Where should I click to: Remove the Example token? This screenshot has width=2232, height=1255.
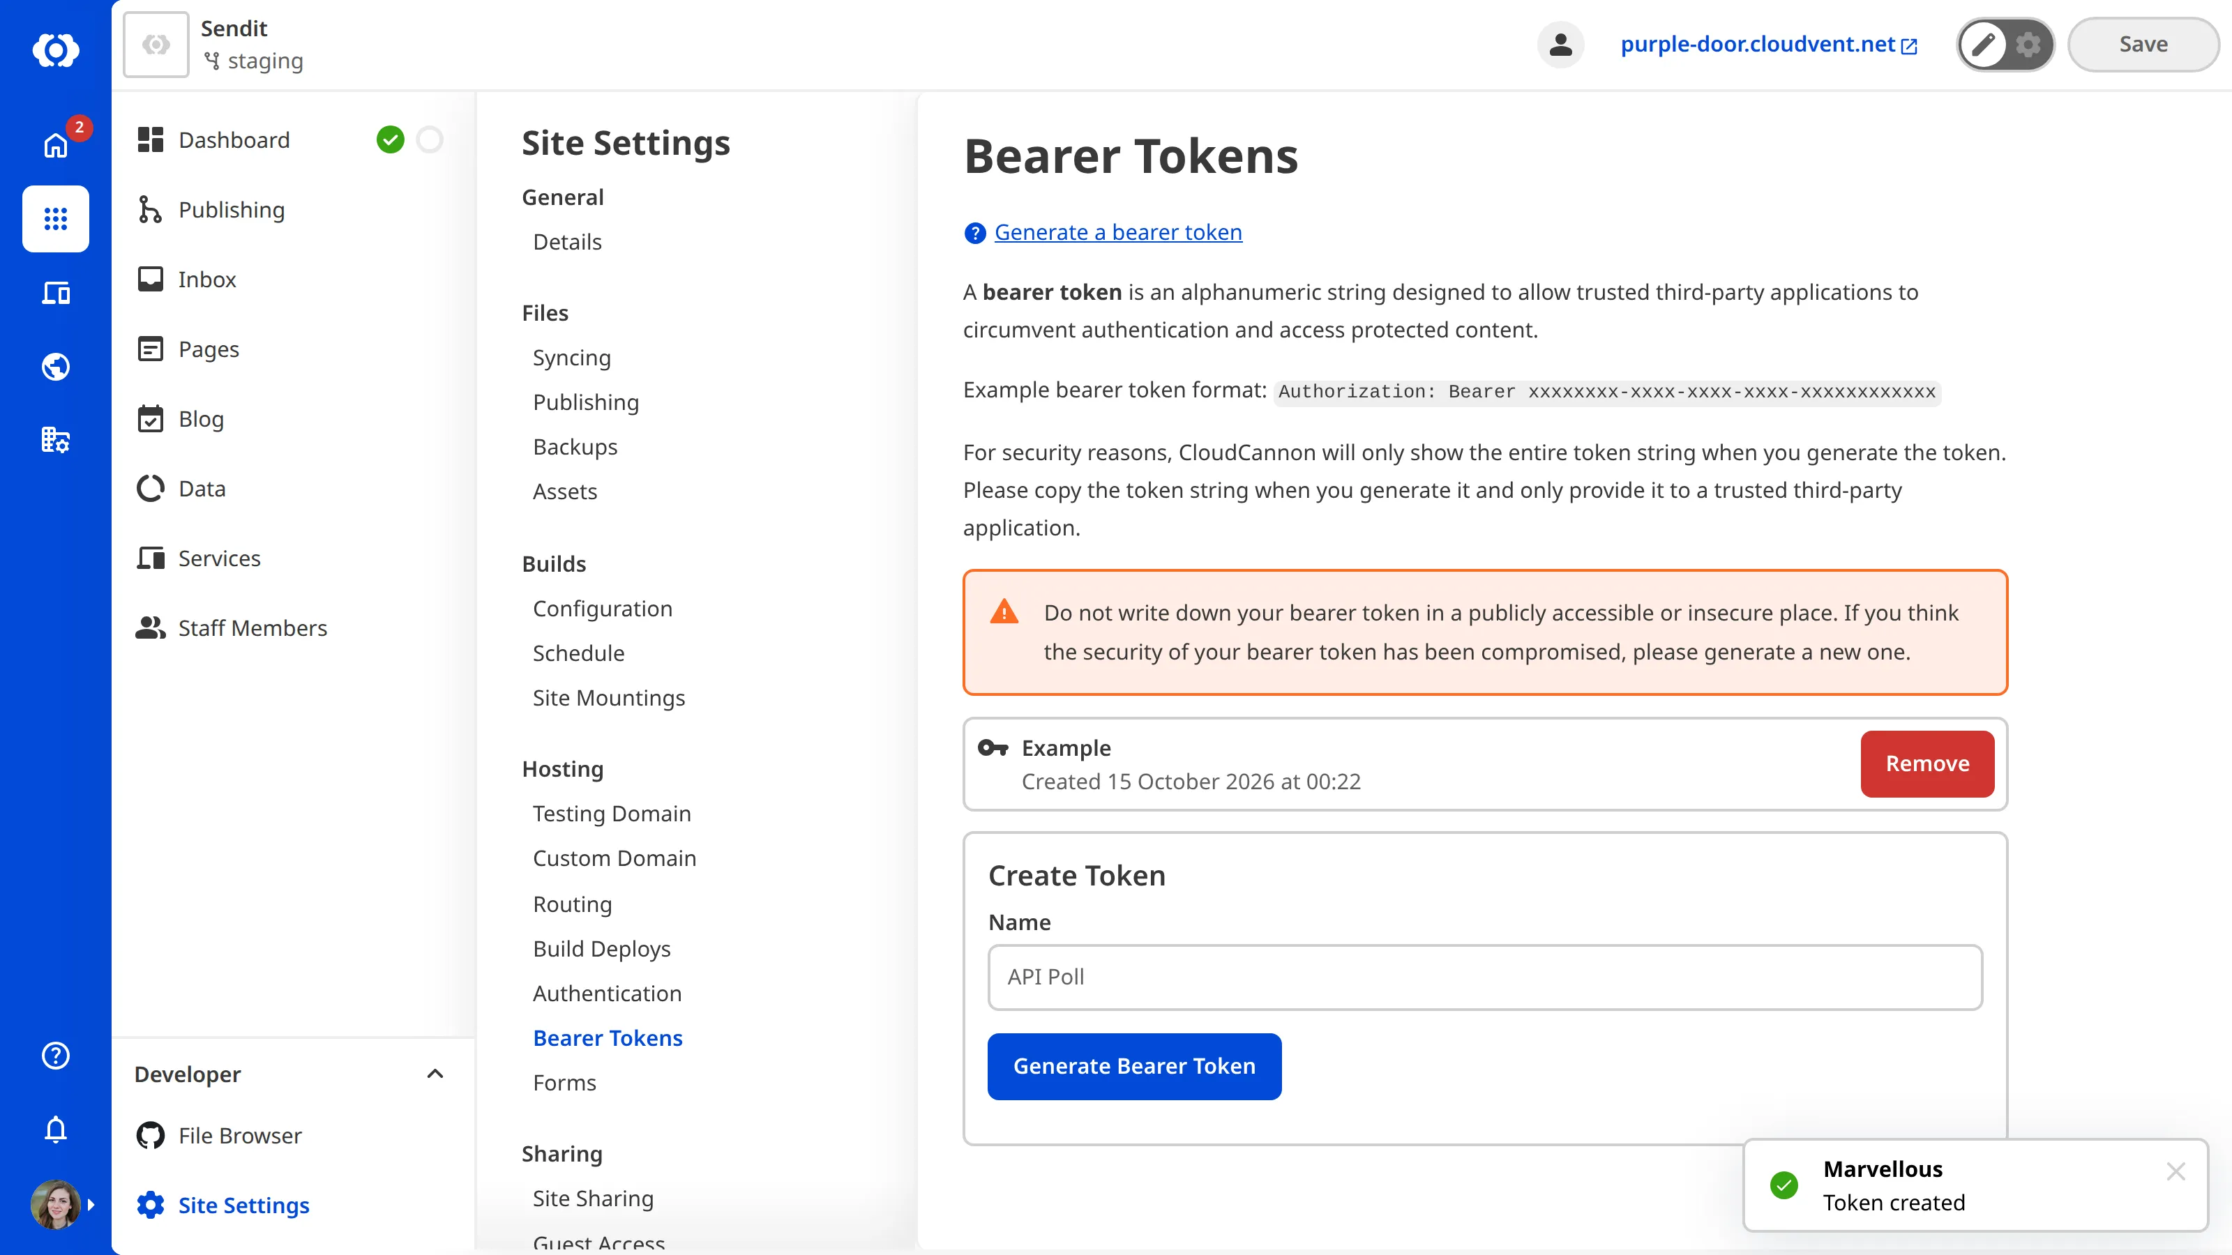pos(1927,763)
